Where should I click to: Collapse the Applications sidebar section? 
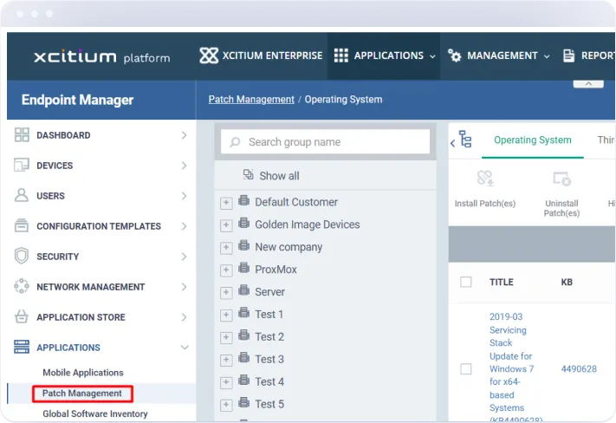point(184,348)
